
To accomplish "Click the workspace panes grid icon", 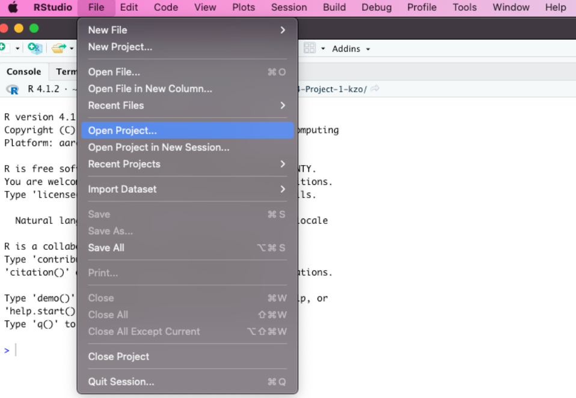I will (309, 48).
